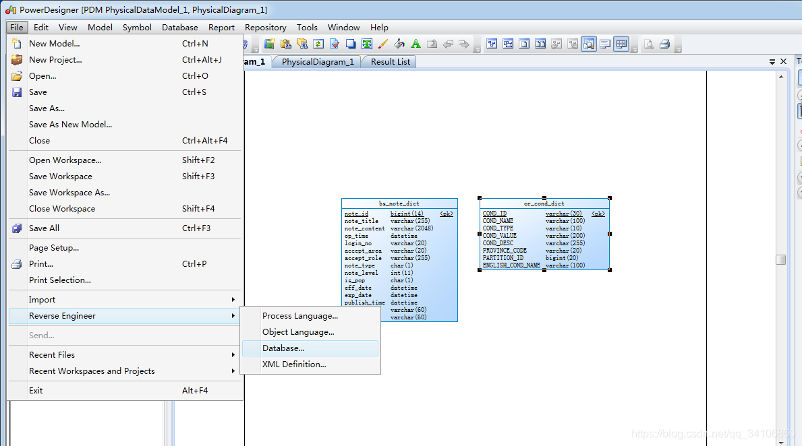Select Open Workspace... entry
Image resolution: width=802 pixels, height=446 pixels.
(x=125, y=160)
